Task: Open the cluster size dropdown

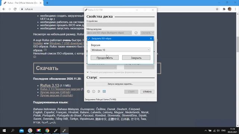Action: pos(139,67)
